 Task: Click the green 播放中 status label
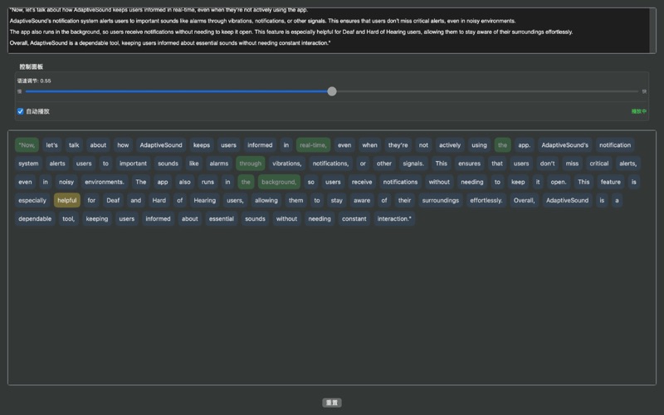coord(638,111)
